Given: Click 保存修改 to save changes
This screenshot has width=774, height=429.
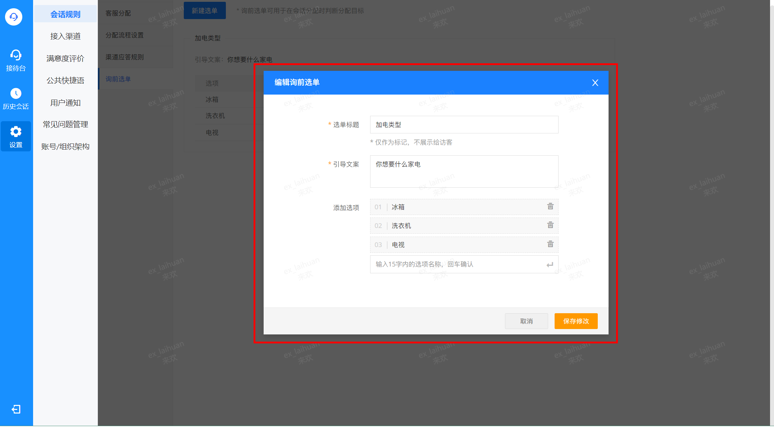Looking at the screenshot, I should coord(576,321).
